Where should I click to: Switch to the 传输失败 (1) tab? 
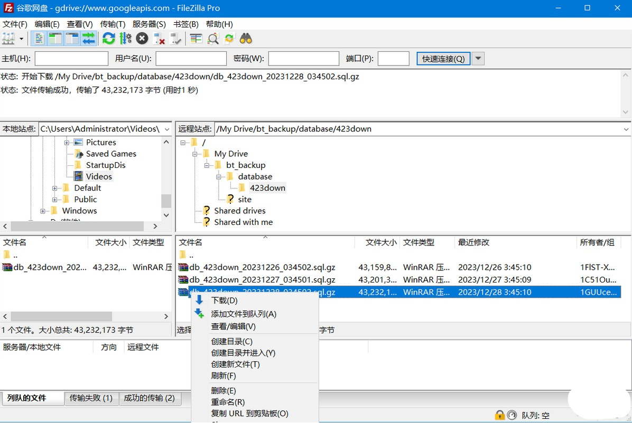tap(91, 398)
